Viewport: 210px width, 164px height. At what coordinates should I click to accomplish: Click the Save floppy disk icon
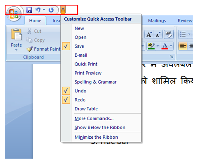coord(29,10)
